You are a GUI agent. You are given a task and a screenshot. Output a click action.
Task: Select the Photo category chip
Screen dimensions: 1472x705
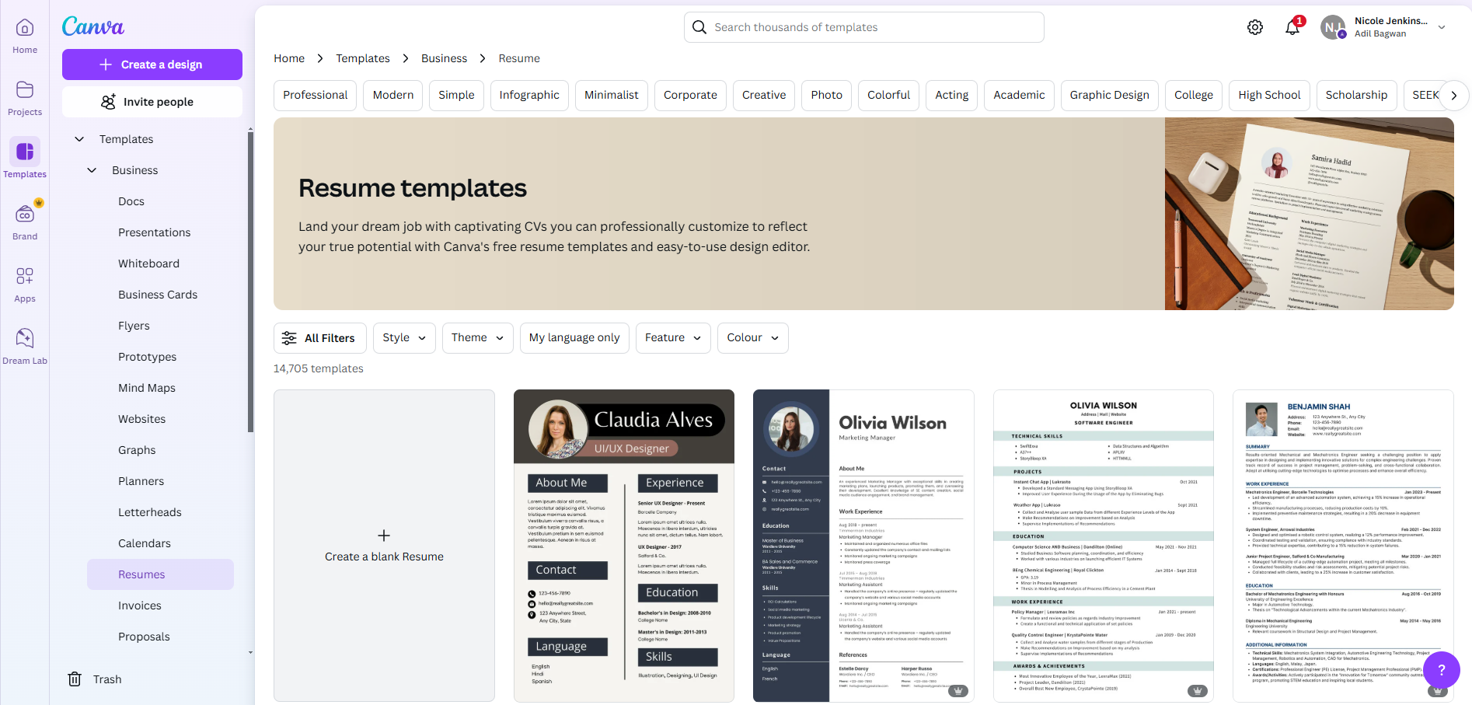827,96
